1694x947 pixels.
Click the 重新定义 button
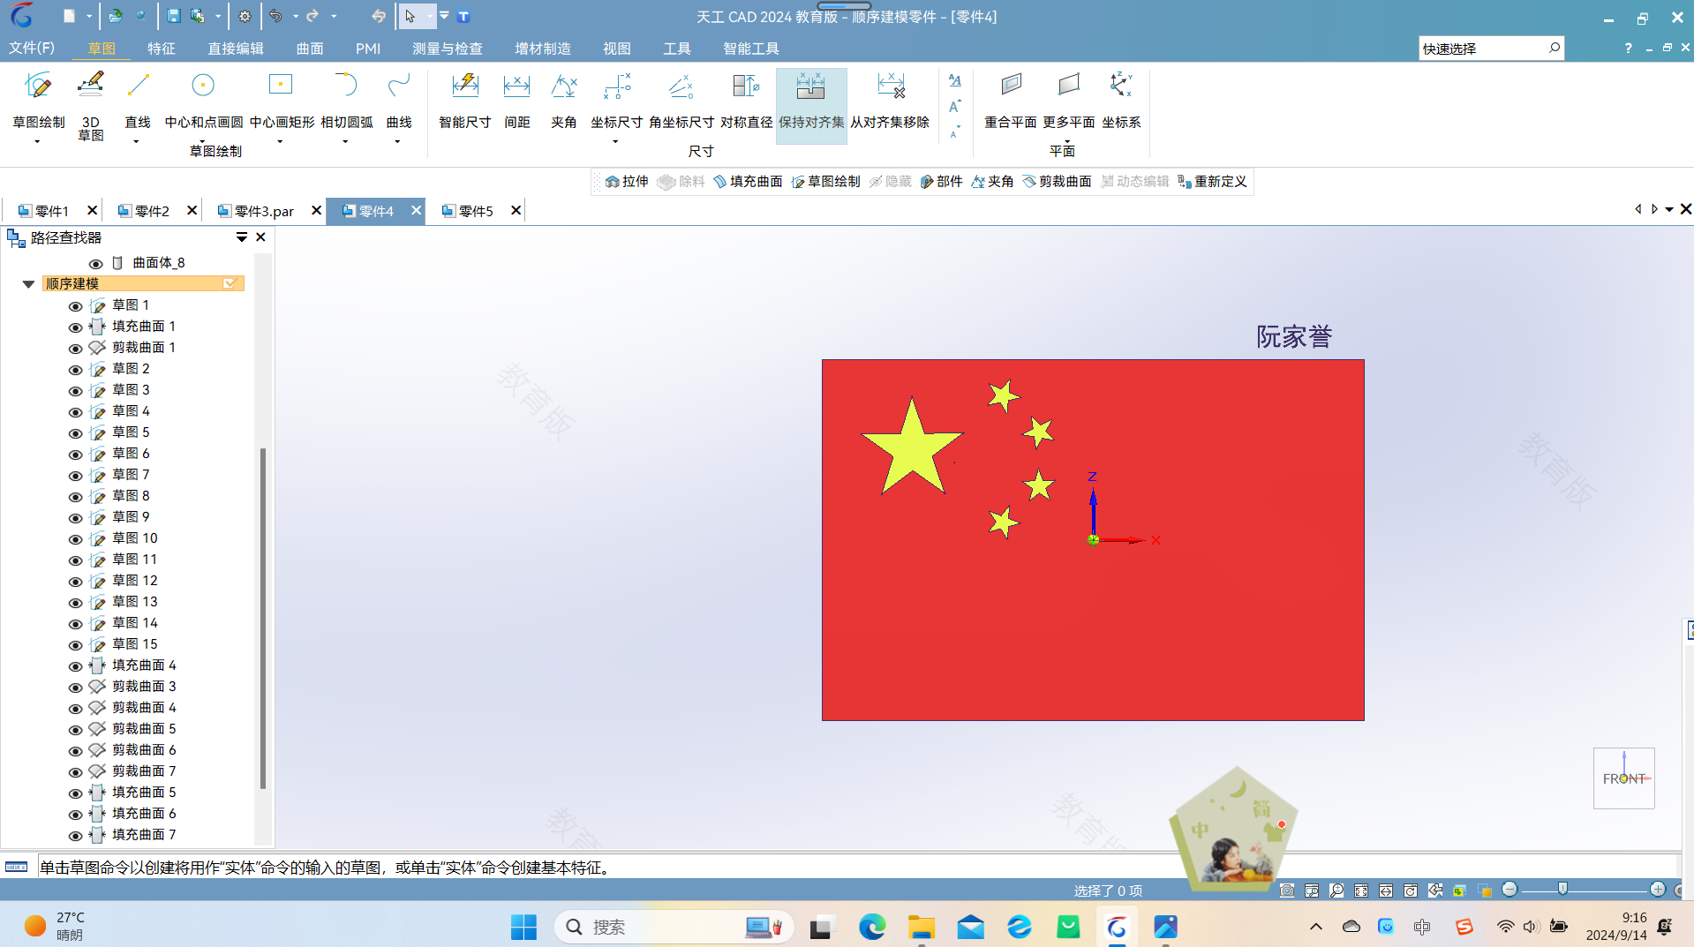(1212, 181)
